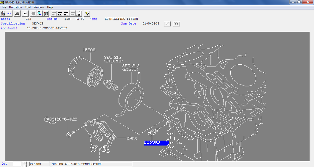The image size is (314, 167).
Task: Click the blue undo arrow icon
Action: [x=9, y=14]
